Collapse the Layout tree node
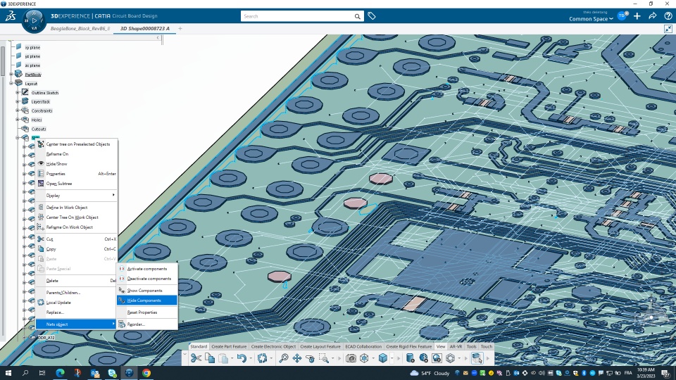Screen dimensions: 676x380 click(x=11, y=83)
